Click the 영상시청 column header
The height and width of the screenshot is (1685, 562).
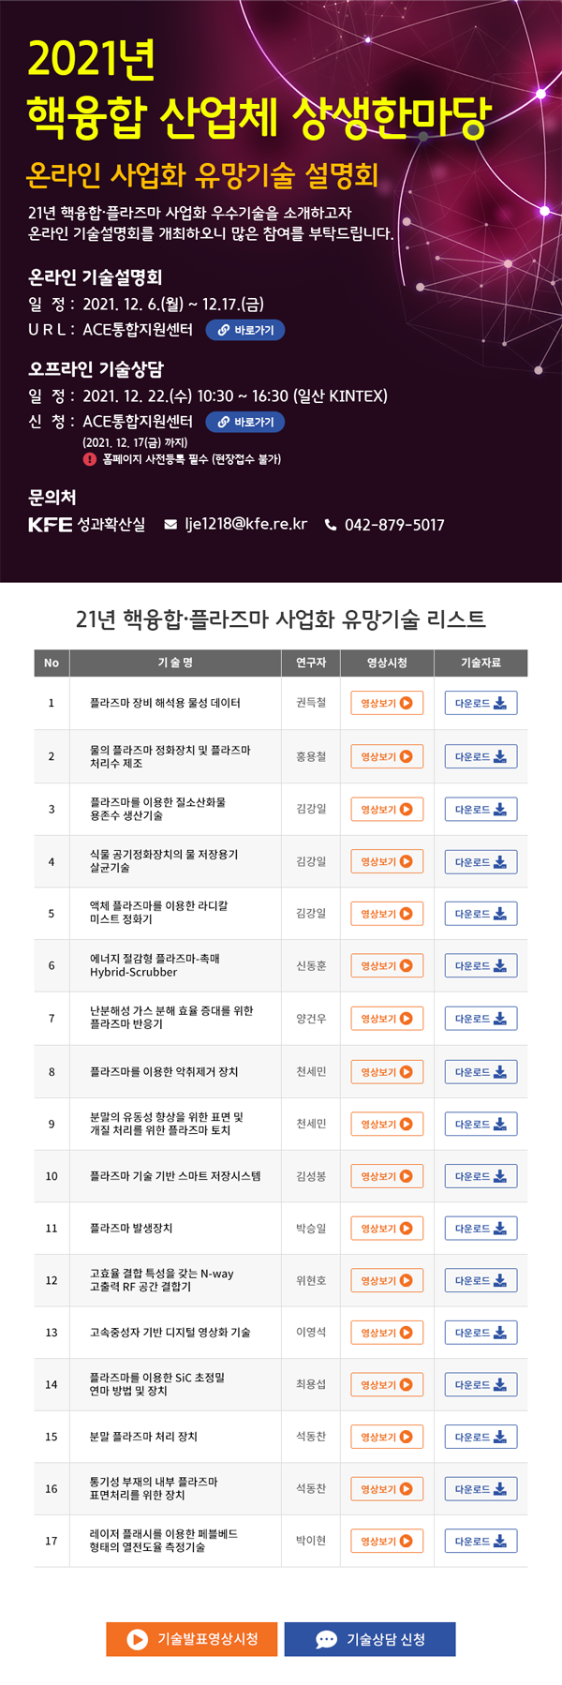click(387, 663)
